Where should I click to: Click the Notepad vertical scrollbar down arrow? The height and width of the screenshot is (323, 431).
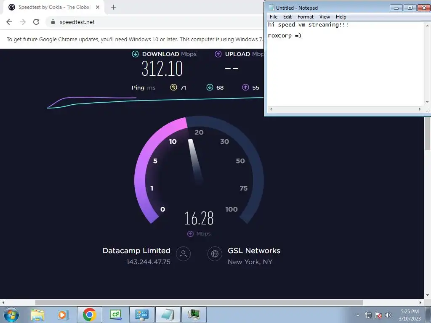tap(427, 102)
